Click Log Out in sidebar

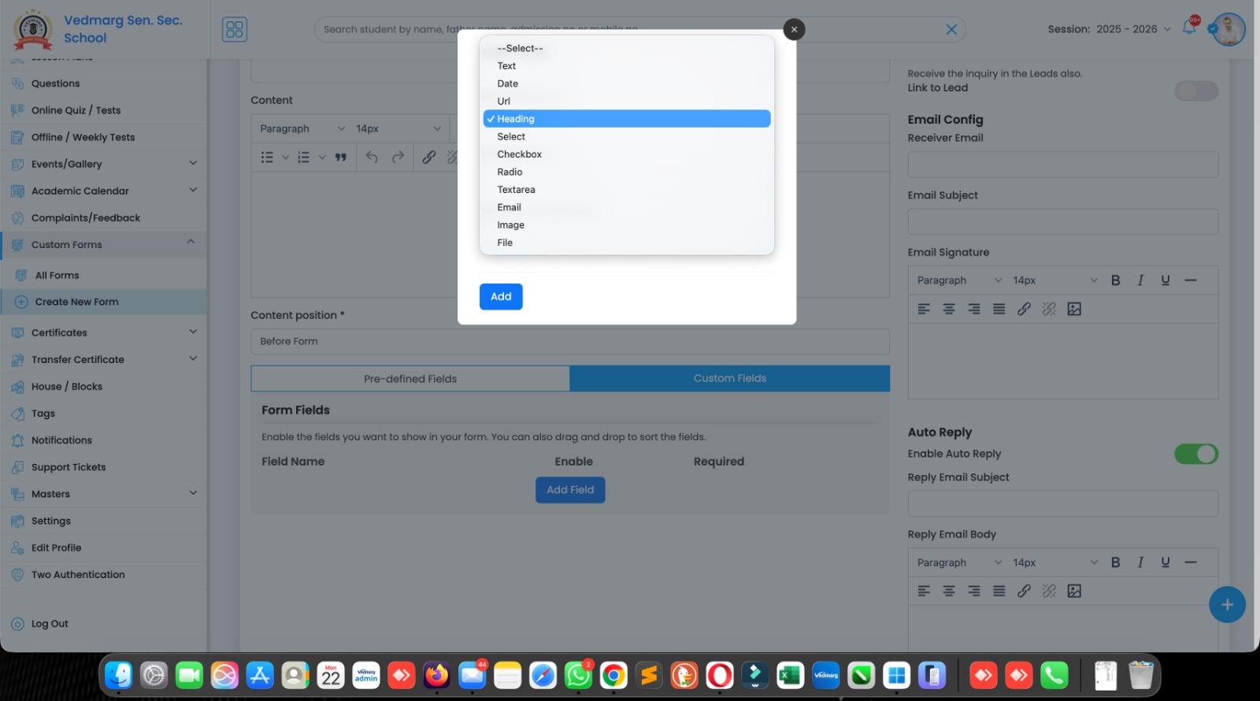coord(50,624)
